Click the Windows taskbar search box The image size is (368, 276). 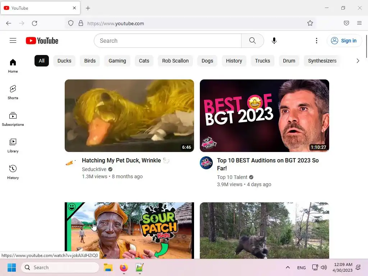coord(60,267)
